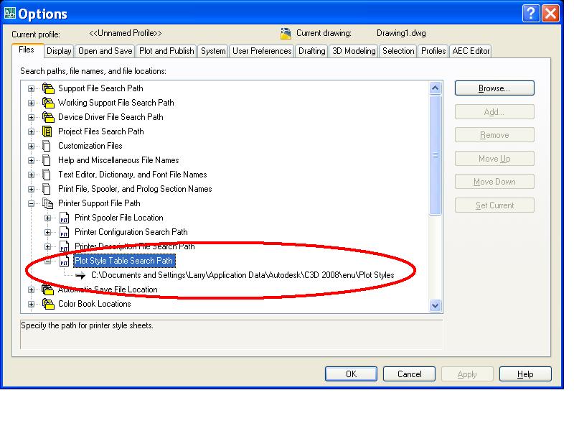
Task: Click the Move Up button
Action: click(x=494, y=159)
